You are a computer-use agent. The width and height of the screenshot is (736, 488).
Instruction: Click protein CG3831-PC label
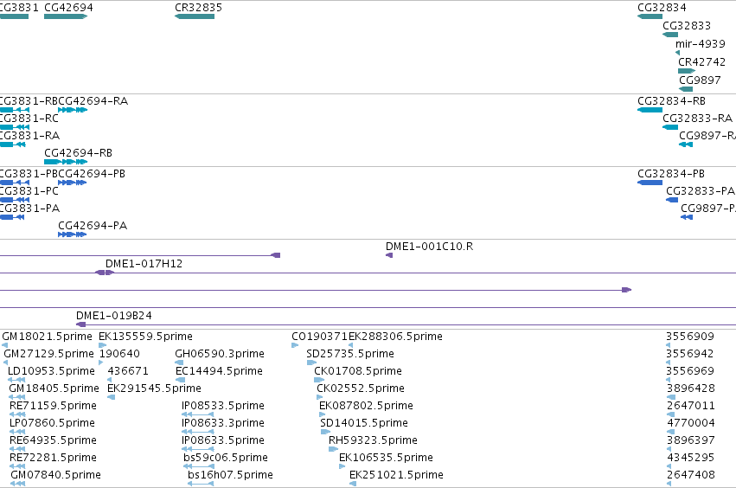pos(29,191)
